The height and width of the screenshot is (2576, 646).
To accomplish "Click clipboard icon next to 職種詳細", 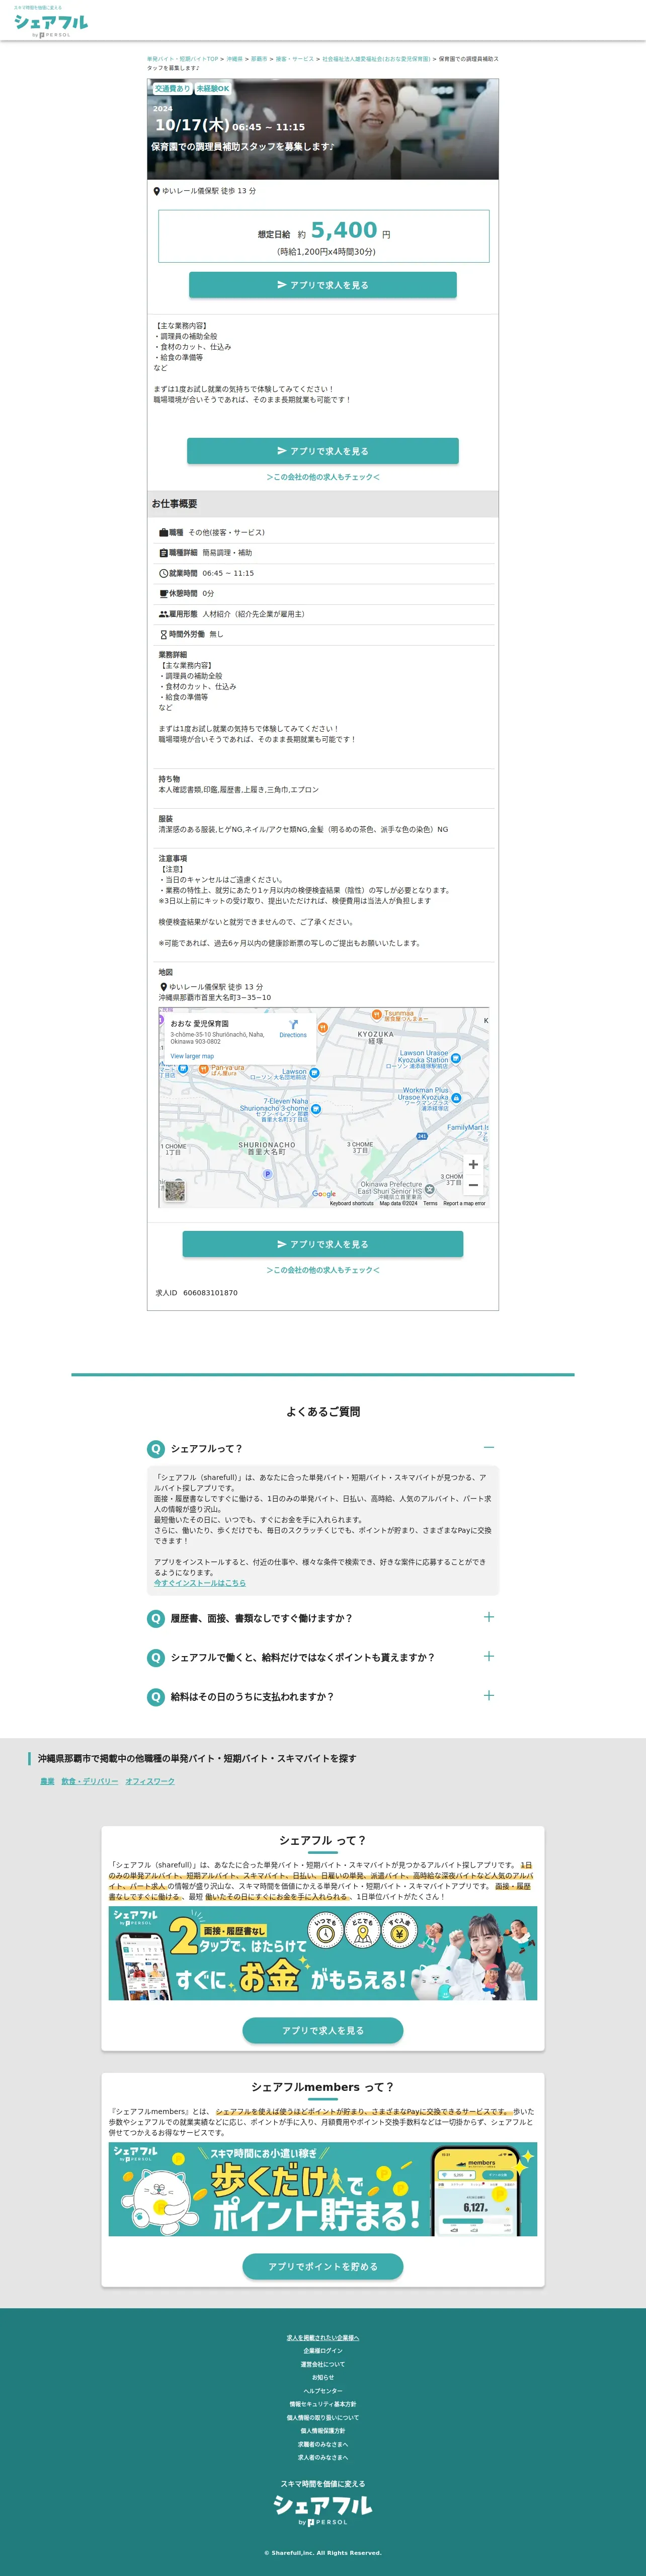I will [x=163, y=553].
